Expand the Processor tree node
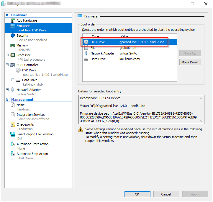Viewport: 213px width, 202px height. (x=7, y=55)
